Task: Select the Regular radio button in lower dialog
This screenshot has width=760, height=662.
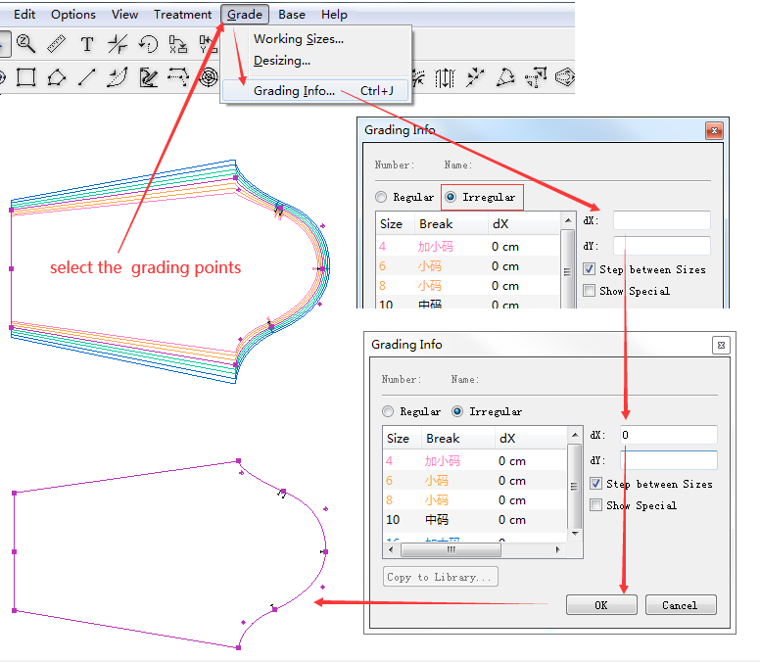Action: pyautogui.click(x=389, y=411)
